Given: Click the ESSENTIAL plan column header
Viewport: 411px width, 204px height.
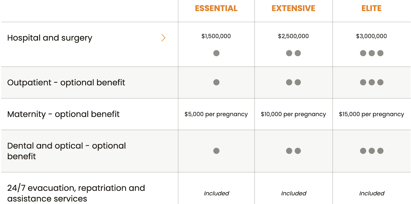Looking at the screenshot, I should (216, 8).
